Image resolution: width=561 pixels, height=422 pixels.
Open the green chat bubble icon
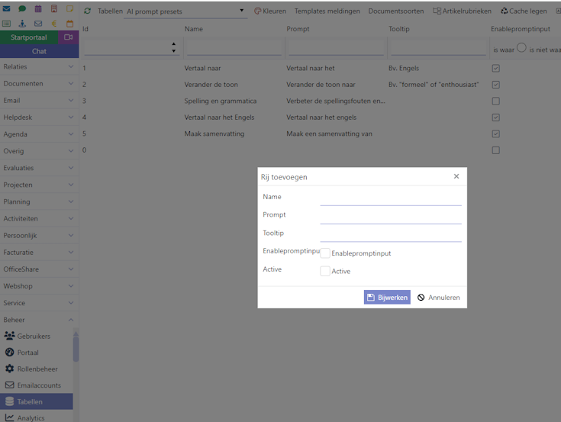pyautogui.click(x=22, y=8)
